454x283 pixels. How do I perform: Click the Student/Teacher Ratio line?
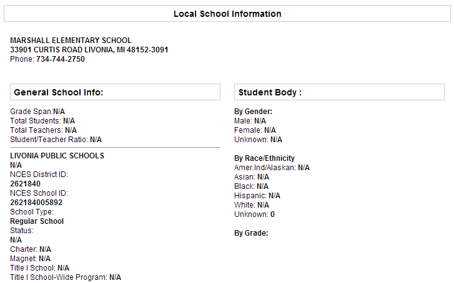tap(56, 140)
